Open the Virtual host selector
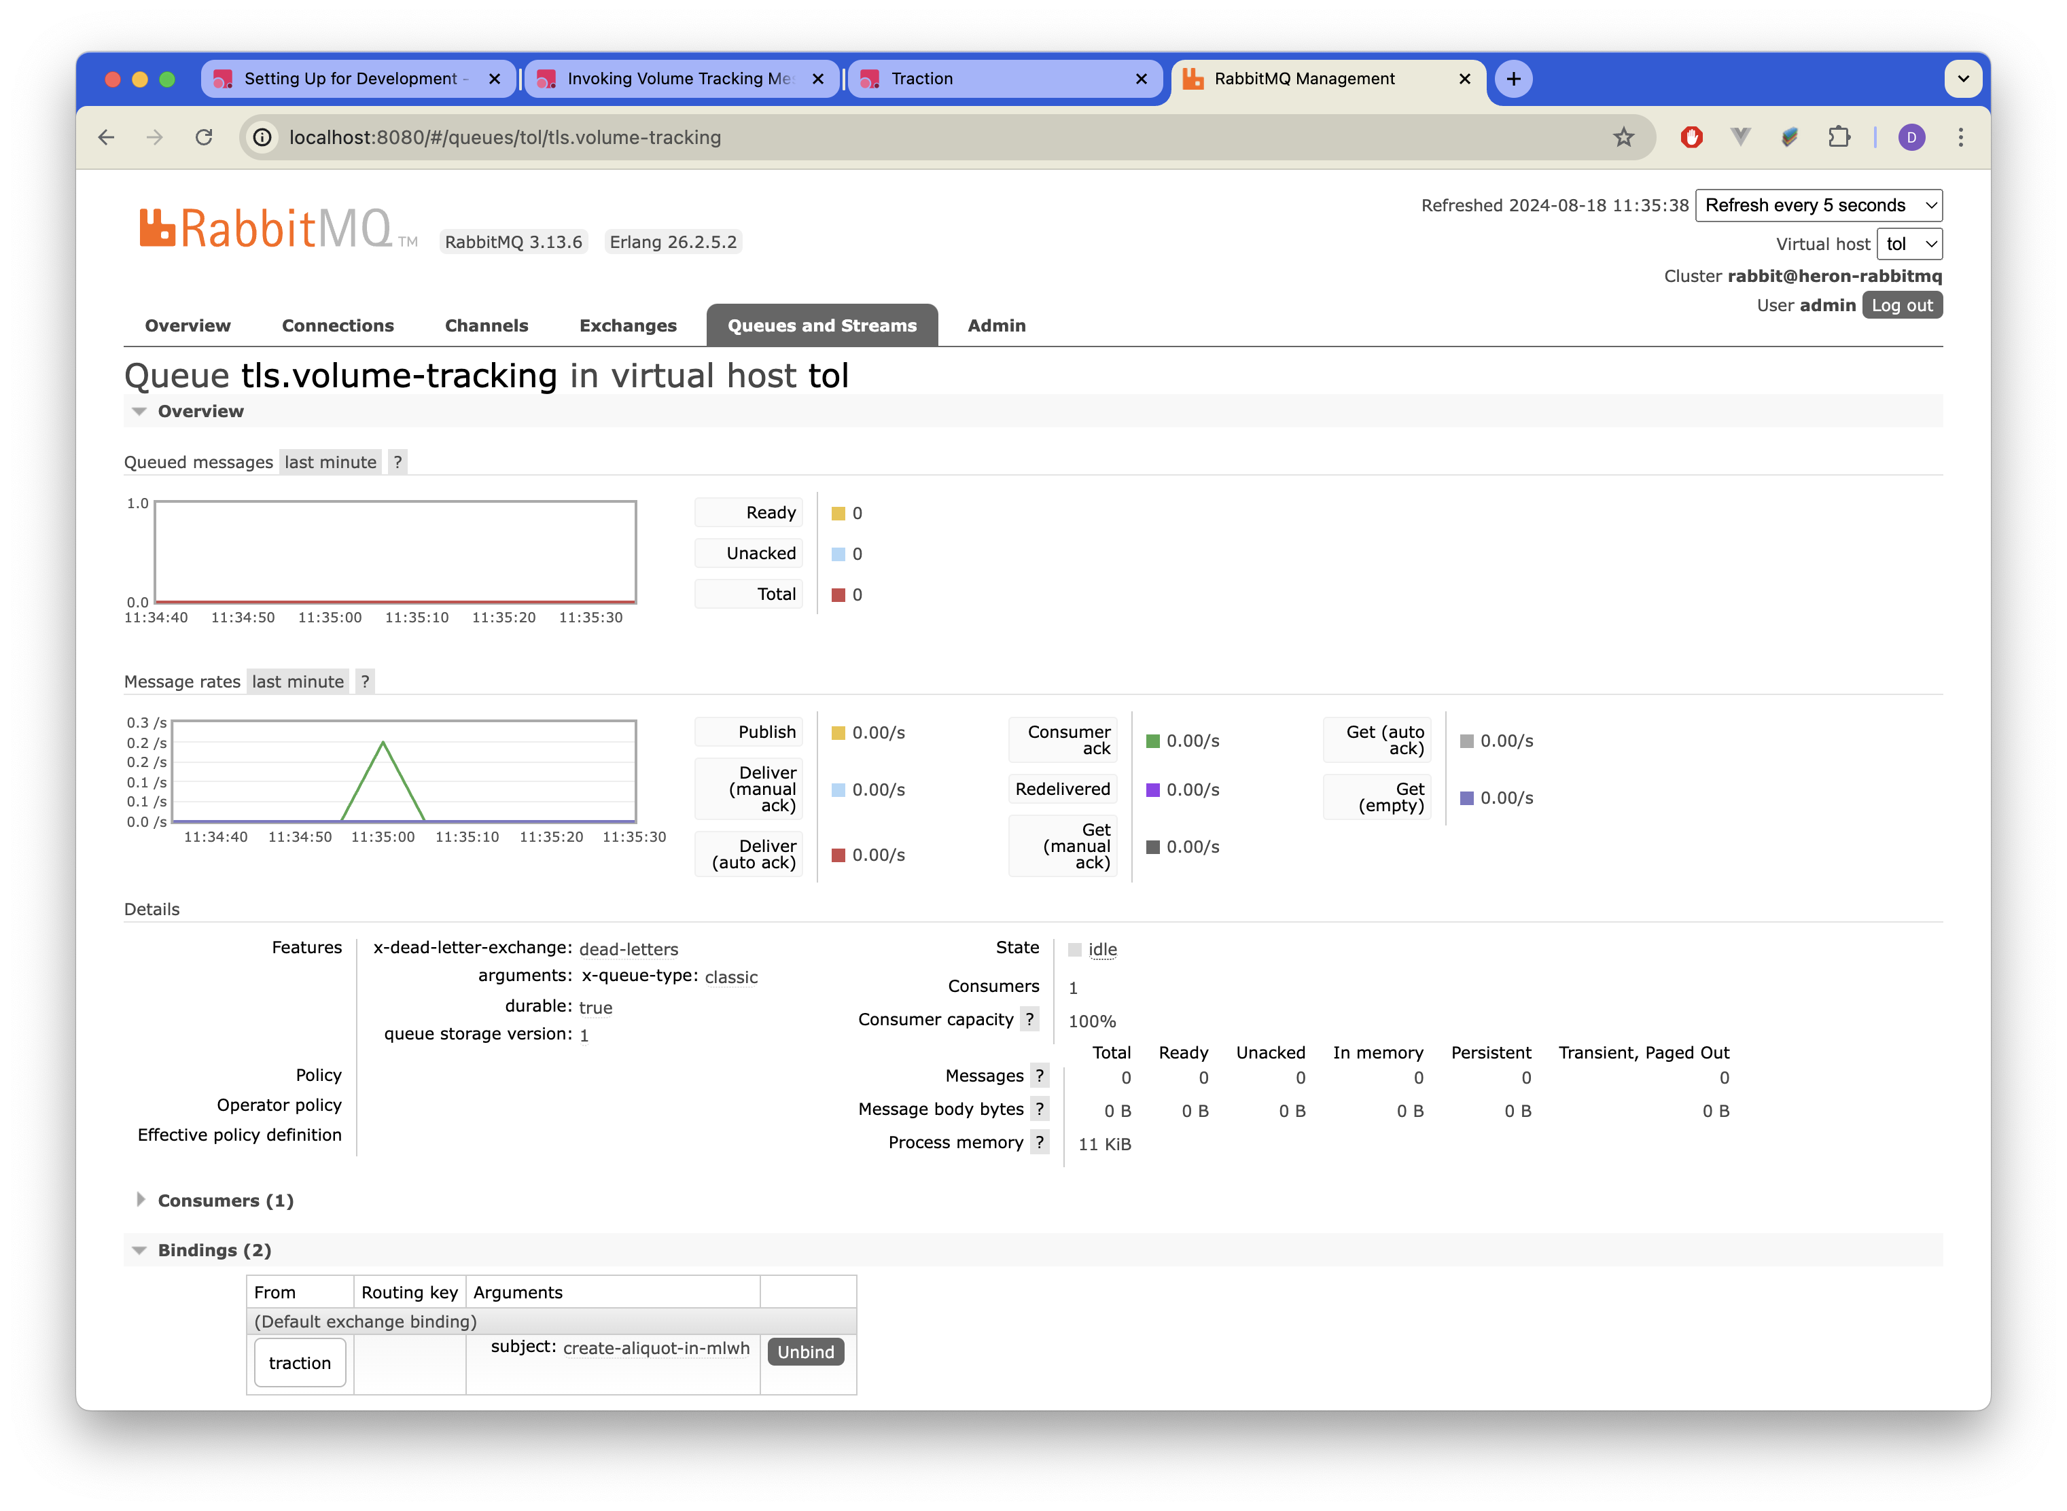The width and height of the screenshot is (2067, 1511). tap(1909, 244)
